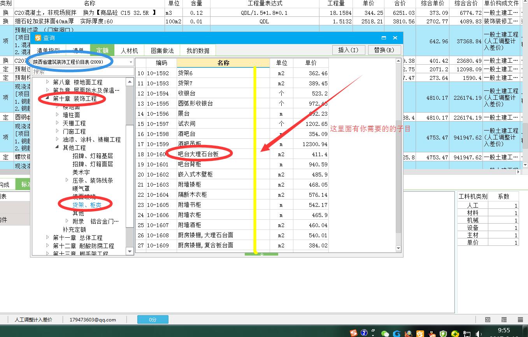528x337 pixels.
Task: Select 厨房矮橱,大理石台面 row
Action: point(232,235)
